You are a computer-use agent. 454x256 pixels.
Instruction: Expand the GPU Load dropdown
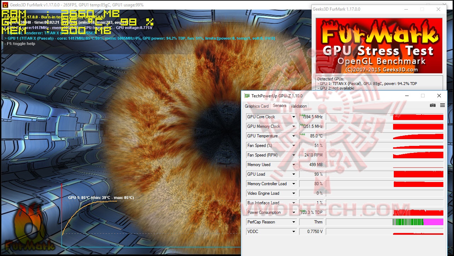coord(294,174)
